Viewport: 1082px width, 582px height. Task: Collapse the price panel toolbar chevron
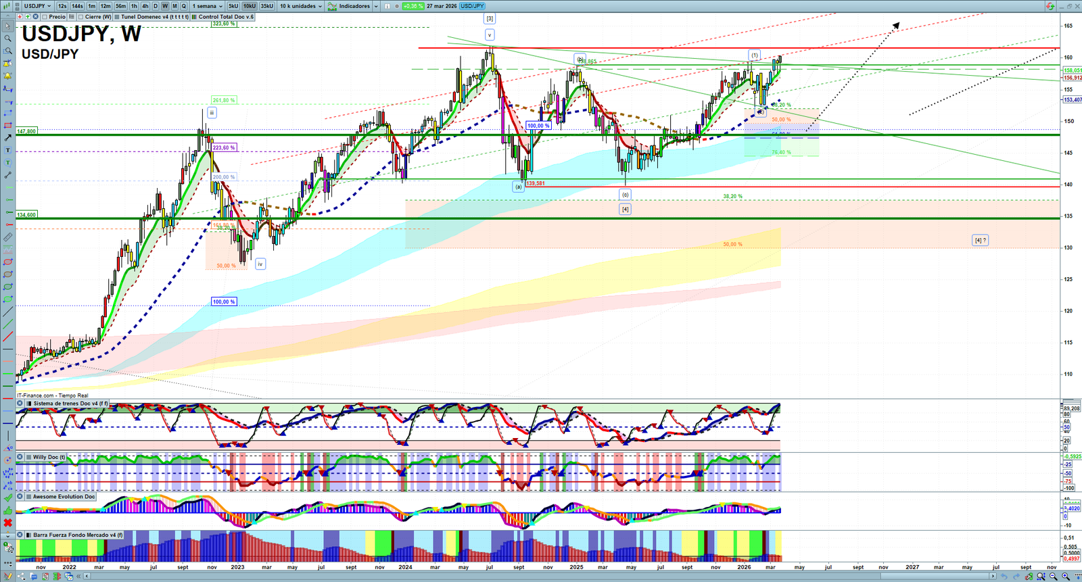tap(7, 17)
